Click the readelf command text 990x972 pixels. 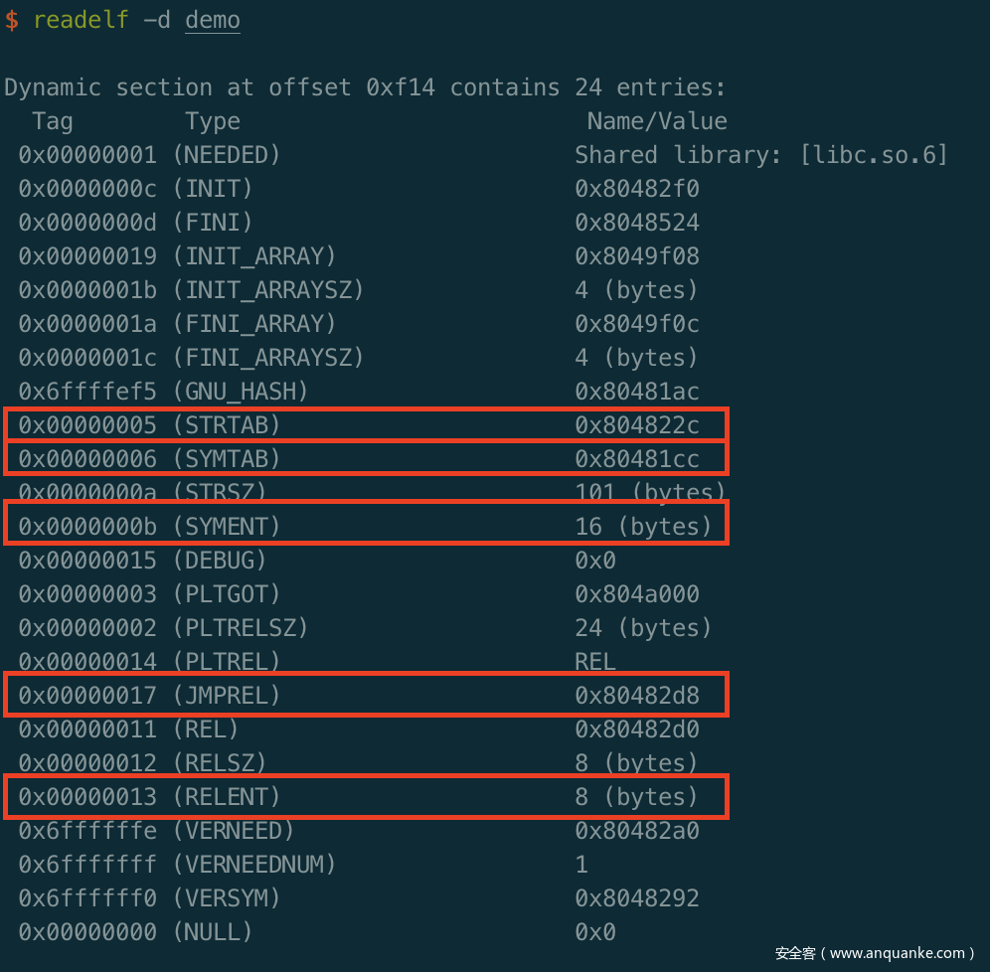pyautogui.click(x=81, y=20)
